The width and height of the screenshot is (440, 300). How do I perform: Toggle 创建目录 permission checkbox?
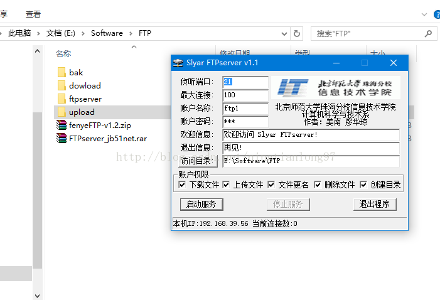[363, 185]
